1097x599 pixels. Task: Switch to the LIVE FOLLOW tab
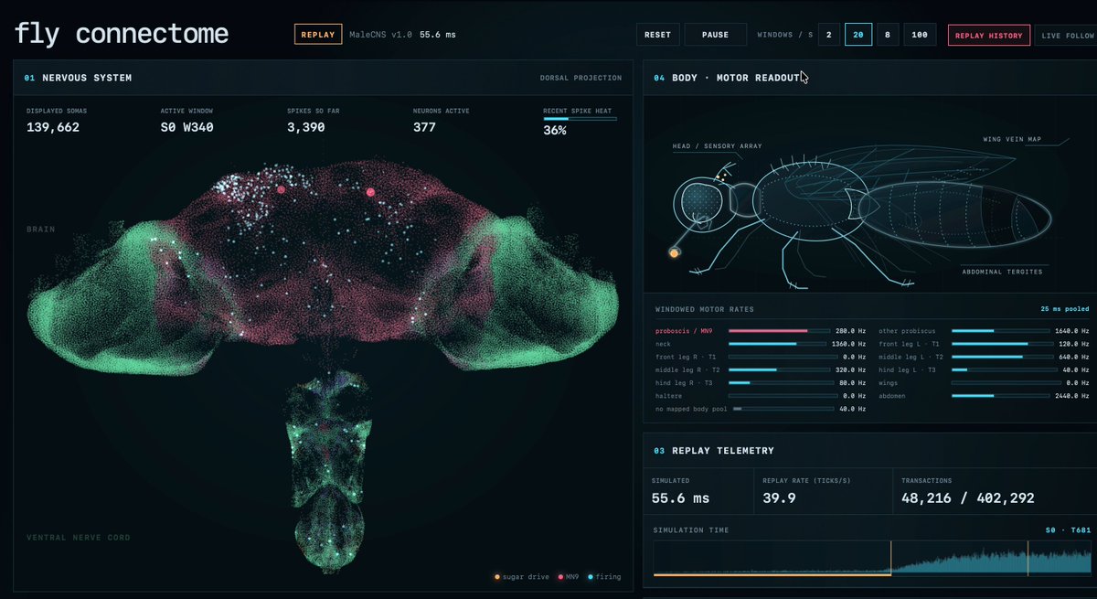pyautogui.click(x=1067, y=35)
